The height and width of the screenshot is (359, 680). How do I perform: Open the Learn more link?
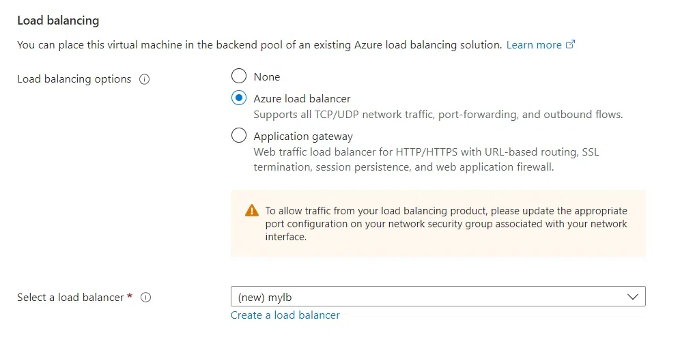click(x=534, y=45)
